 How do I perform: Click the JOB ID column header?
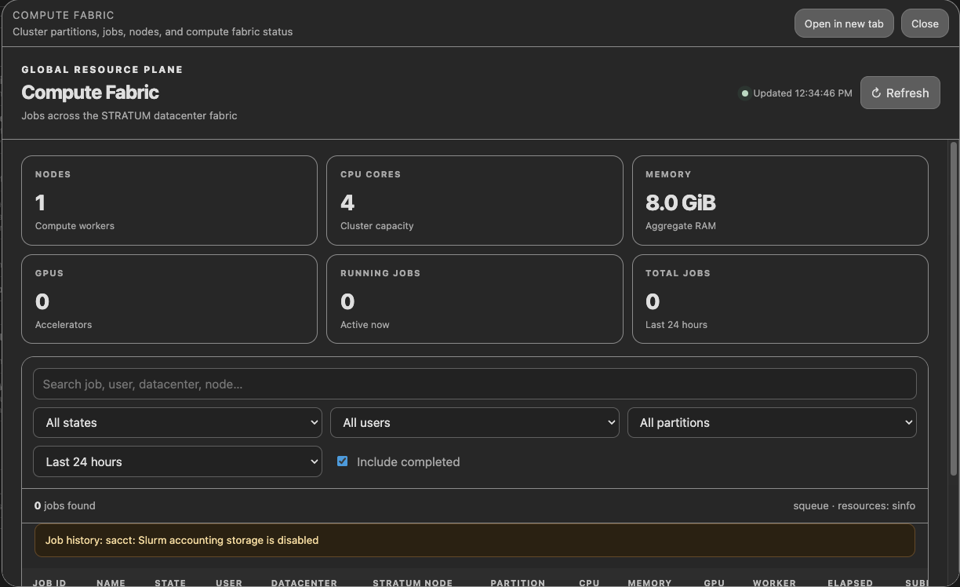49,583
